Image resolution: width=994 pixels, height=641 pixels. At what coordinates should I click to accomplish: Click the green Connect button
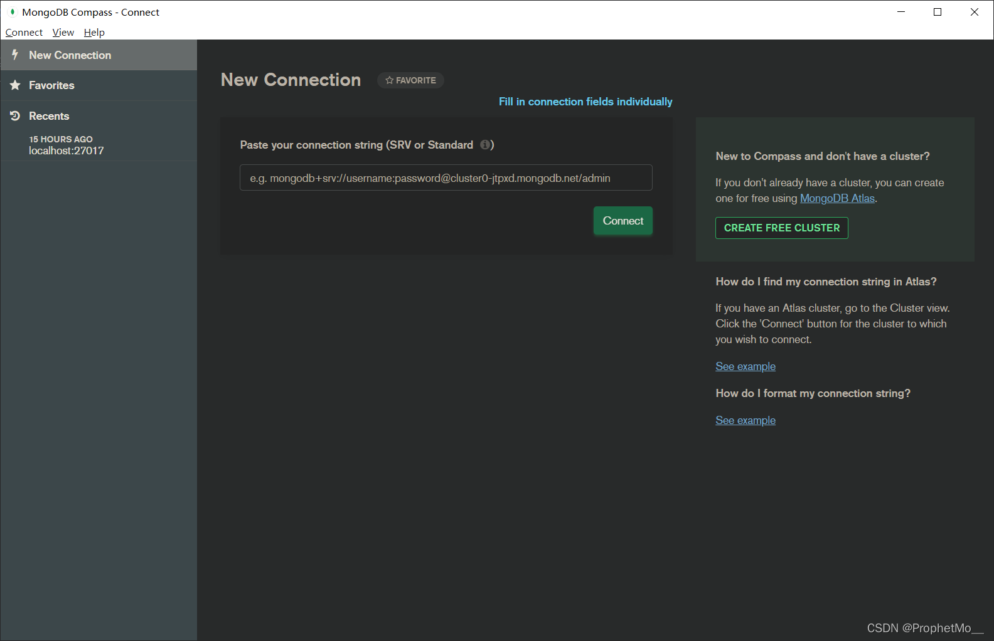[623, 221]
